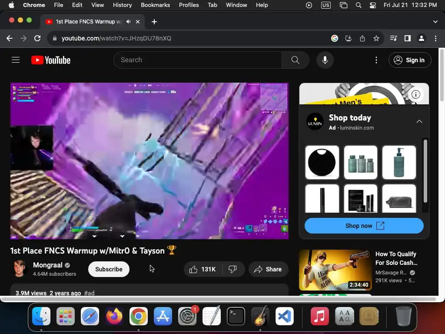
Task: Bookmark this page with star icon
Action: 376,38
